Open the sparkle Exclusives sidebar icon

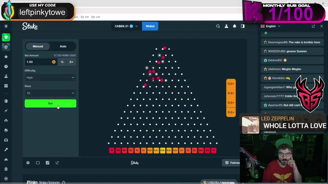point(6,111)
